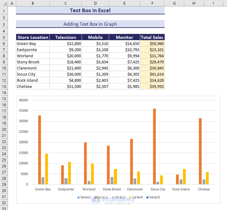Select the Stony Brook store cell
Screen dimensions: 227x210
click(33, 62)
